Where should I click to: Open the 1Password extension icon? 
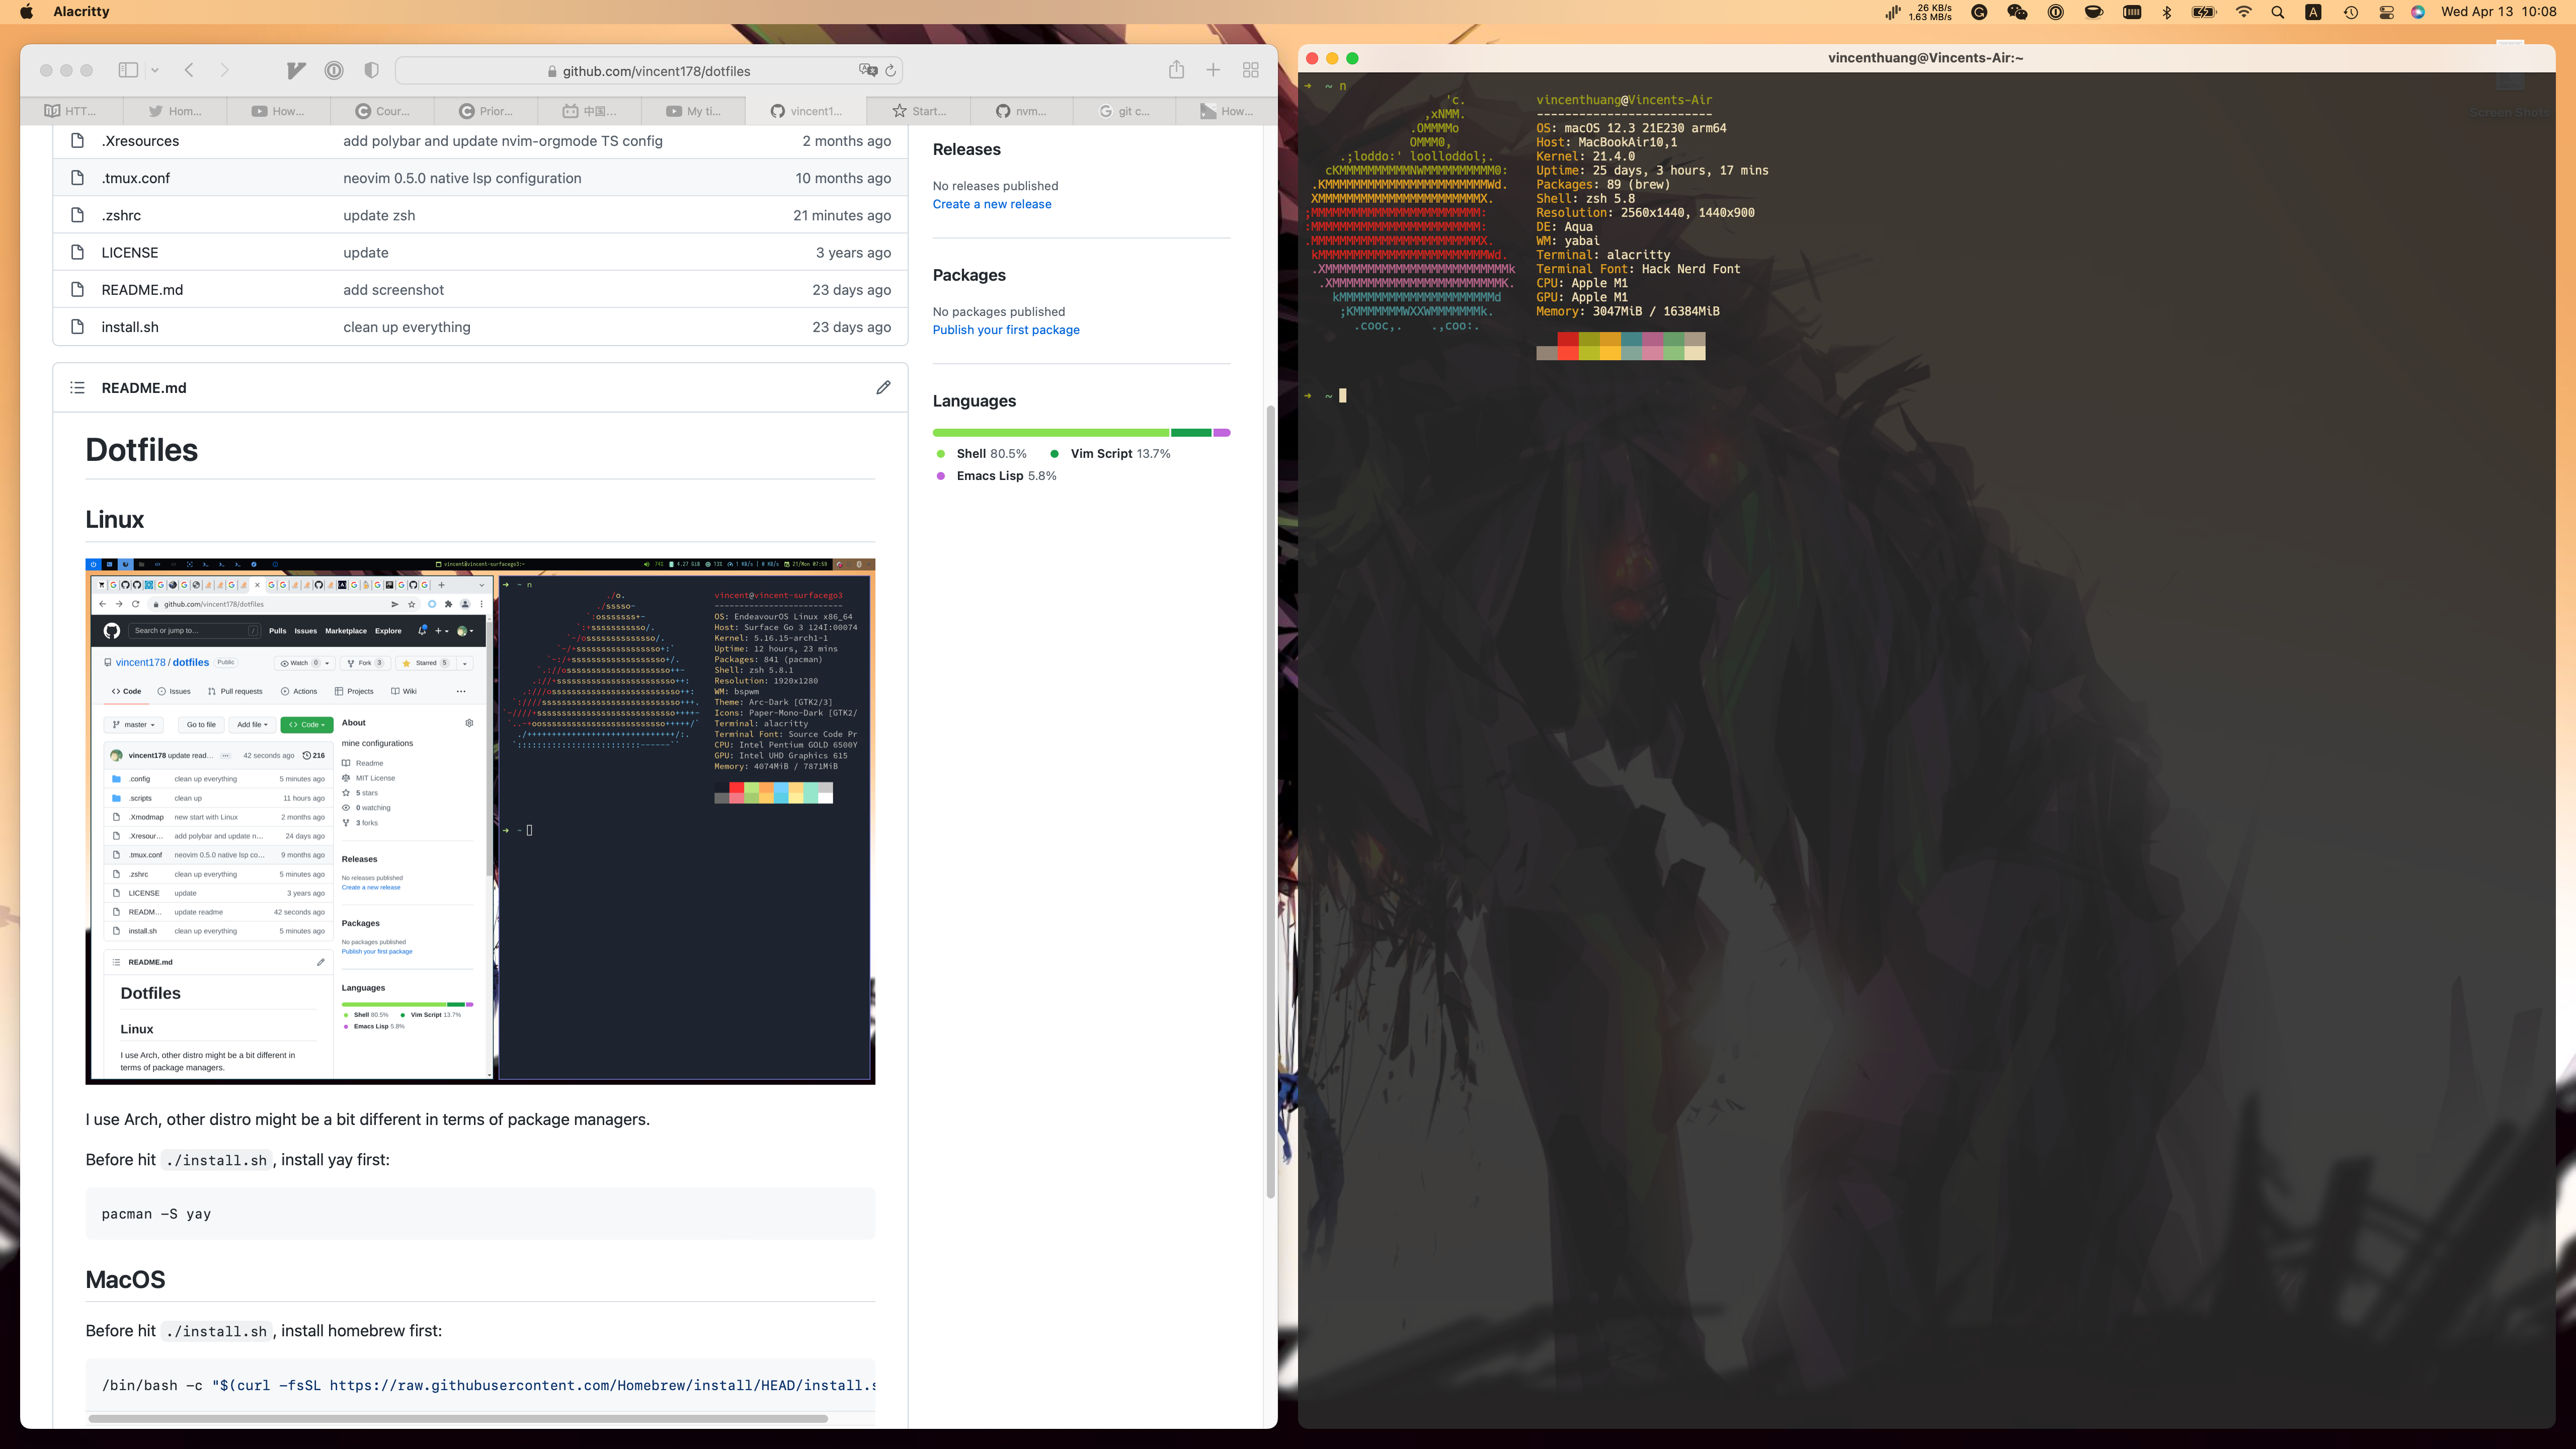334,70
